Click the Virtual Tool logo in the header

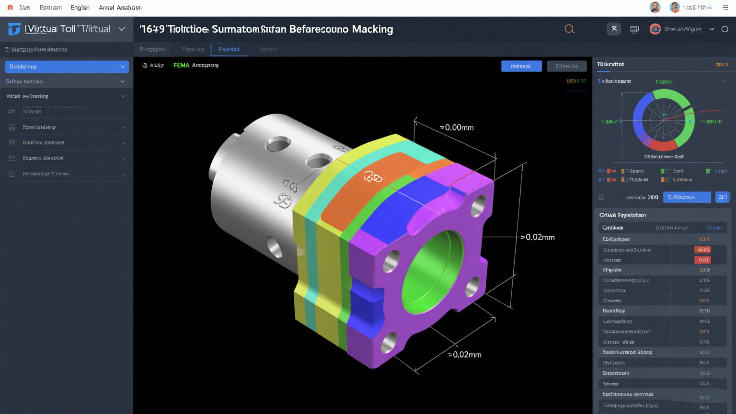point(13,29)
